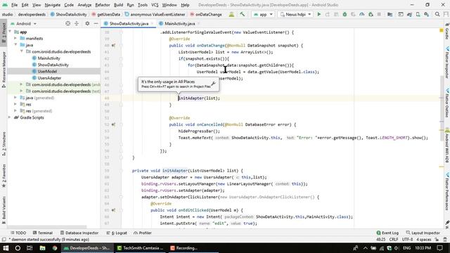Screen dimensions: 450x253
Task: Start debugging with the bug icon
Action: click(345, 14)
